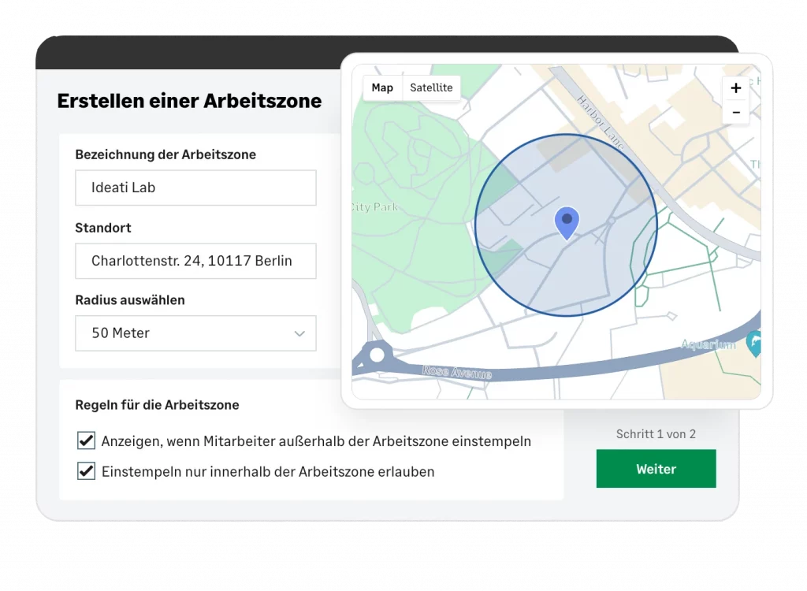Click the blue location pin on map
The height and width of the screenshot is (591, 807).
pos(567,223)
